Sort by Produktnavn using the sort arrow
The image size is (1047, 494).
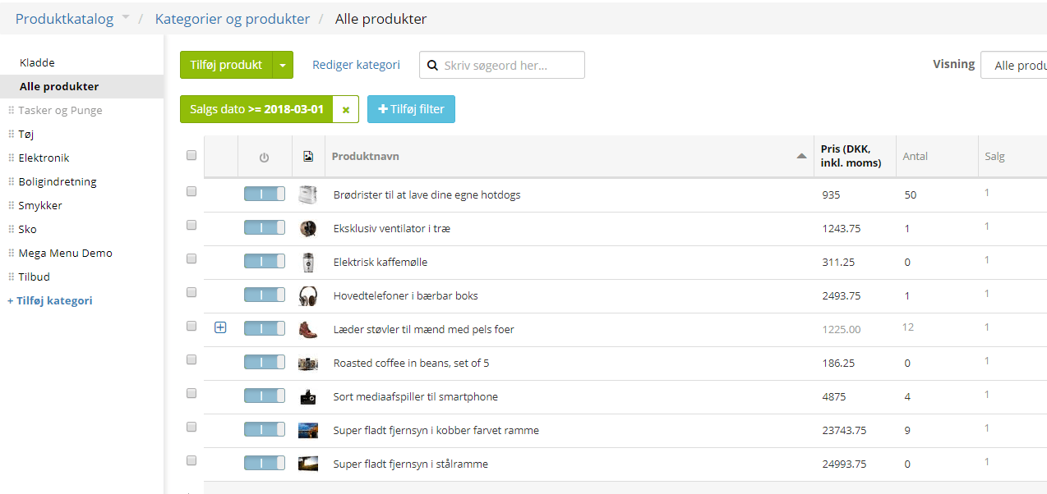pyautogui.click(x=802, y=156)
